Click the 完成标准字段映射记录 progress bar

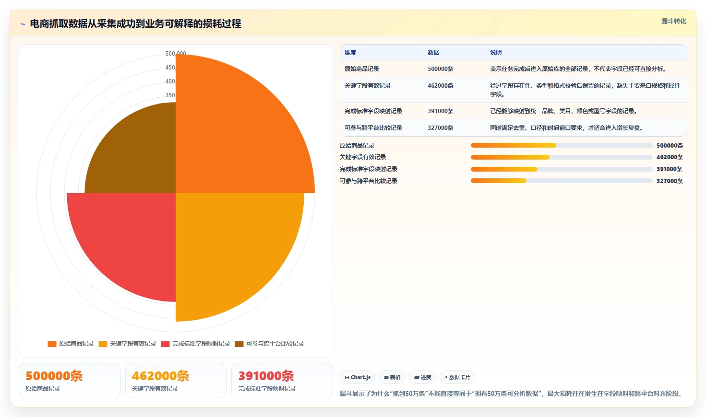pos(562,169)
